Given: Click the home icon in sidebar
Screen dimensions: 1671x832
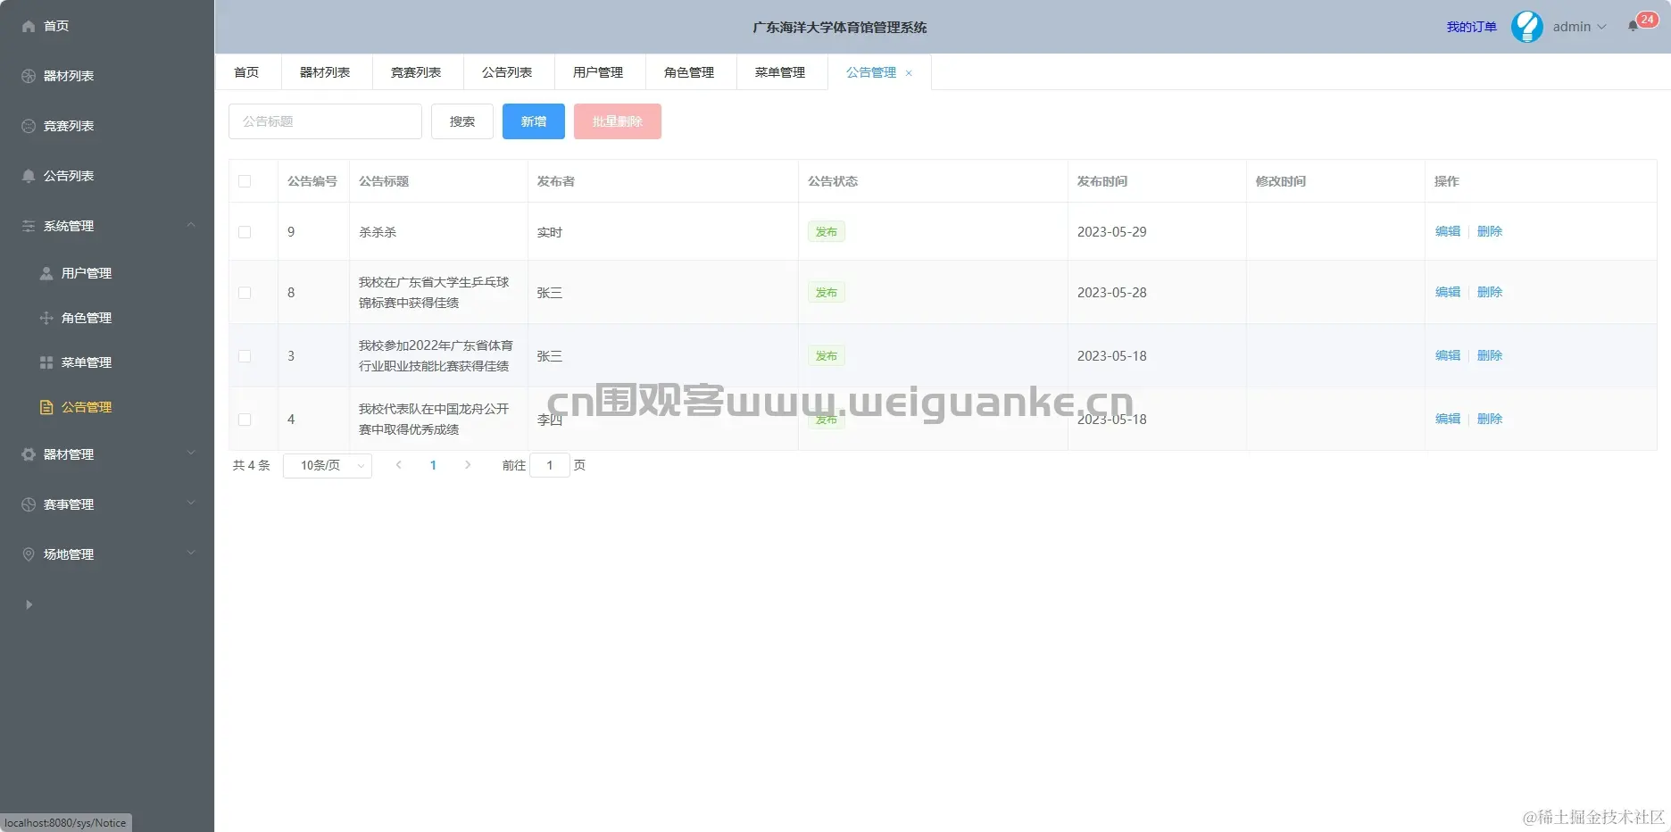Looking at the screenshot, I should pyautogui.click(x=29, y=26).
